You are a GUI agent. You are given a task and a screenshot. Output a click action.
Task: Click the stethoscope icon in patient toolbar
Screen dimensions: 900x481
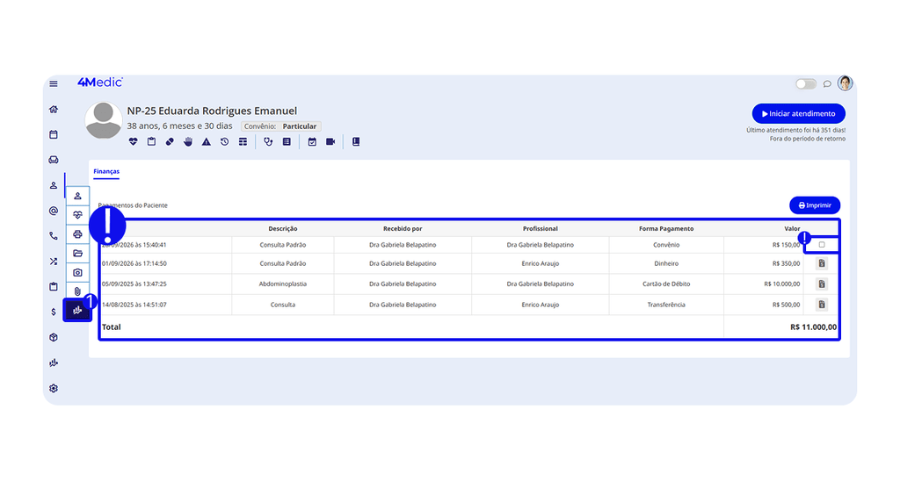click(268, 141)
